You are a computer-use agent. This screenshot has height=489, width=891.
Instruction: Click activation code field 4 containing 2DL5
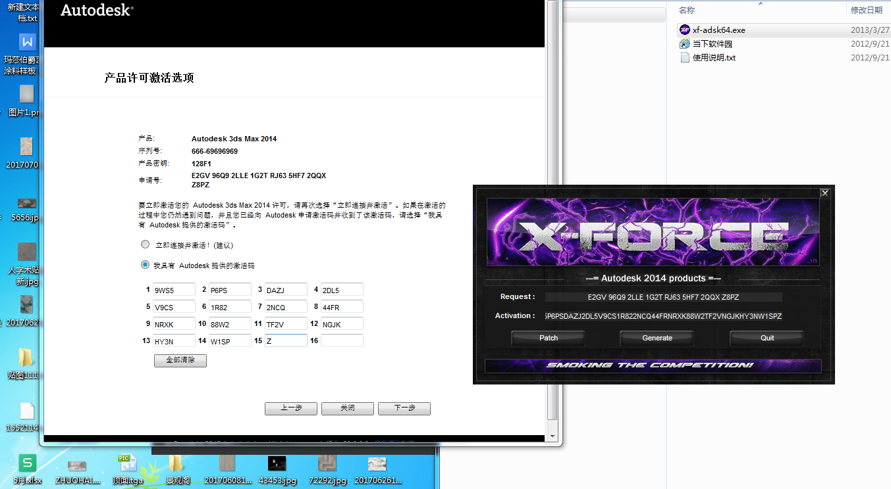point(342,290)
